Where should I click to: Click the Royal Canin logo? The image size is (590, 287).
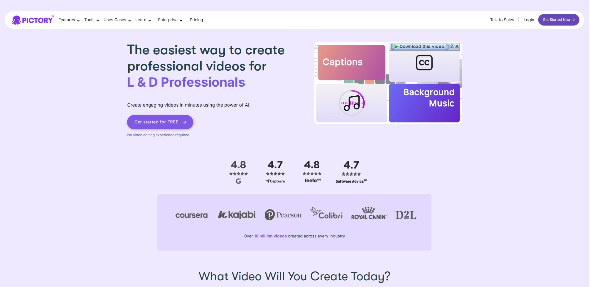coord(369,213)
